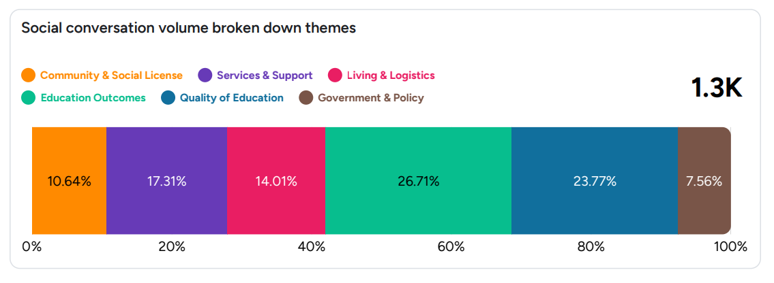Click the brown Government & Policy legend dot
Viewport: 774px width, 283px height.
coord(306,98)
